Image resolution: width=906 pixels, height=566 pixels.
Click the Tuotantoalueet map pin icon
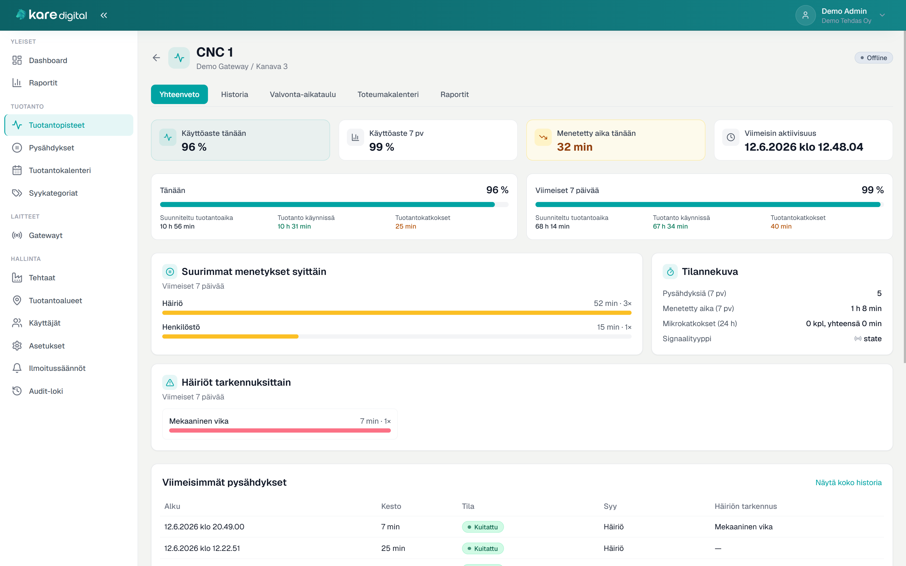(17, 301)
